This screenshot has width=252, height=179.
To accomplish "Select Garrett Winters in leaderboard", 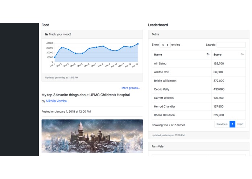I will coord(164,98).
